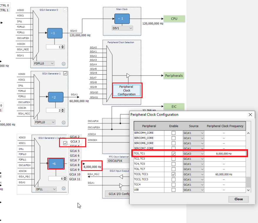Screen dimensions: 258x223
Task: Open Peripheral Clock Configuration button
Action: (127, 90)
